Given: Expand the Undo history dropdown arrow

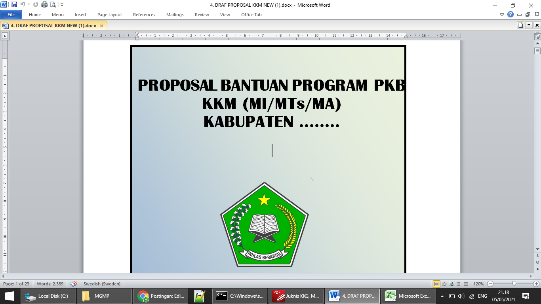Looking at the screenshot, I should (x=29, y=5).
